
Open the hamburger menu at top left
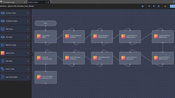pos(1,2)
